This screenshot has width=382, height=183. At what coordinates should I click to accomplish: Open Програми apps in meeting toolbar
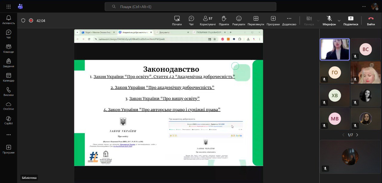[x=273, y=20]
